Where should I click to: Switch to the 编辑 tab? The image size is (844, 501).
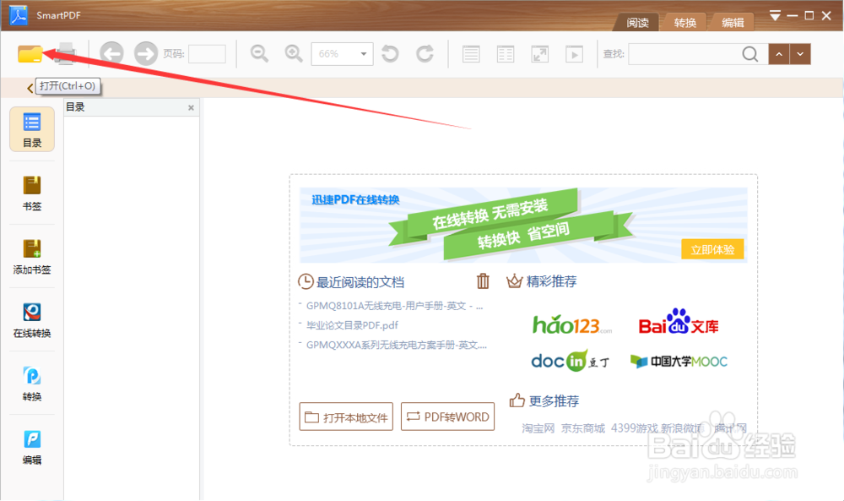[732, 22]
